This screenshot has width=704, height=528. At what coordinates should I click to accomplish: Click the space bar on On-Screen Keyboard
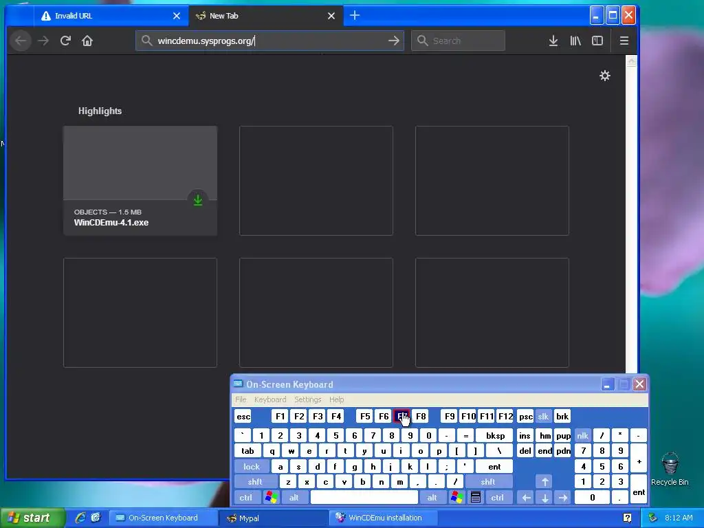pyautogui.click(x=364, y=498)
